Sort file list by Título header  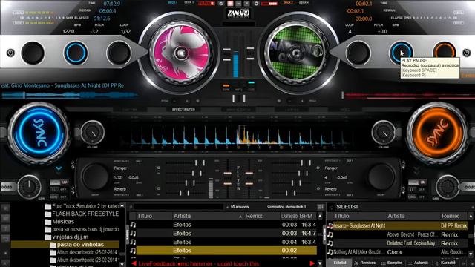(145, 216)
